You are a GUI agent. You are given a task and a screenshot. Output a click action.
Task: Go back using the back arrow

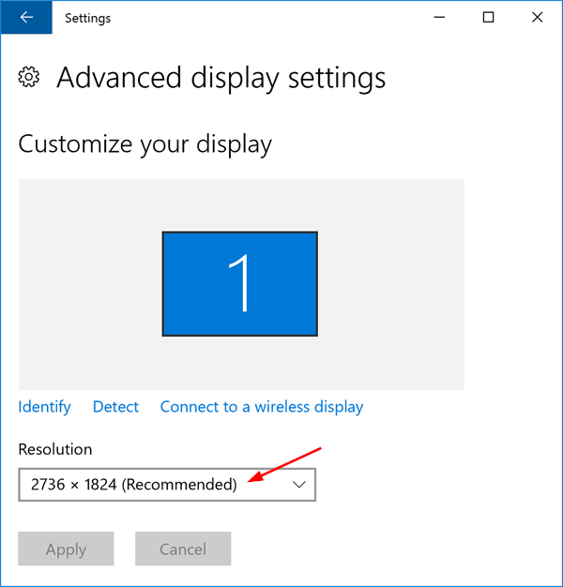25,18
